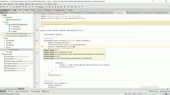Close the strings.xml editor tab

(153, 13)
